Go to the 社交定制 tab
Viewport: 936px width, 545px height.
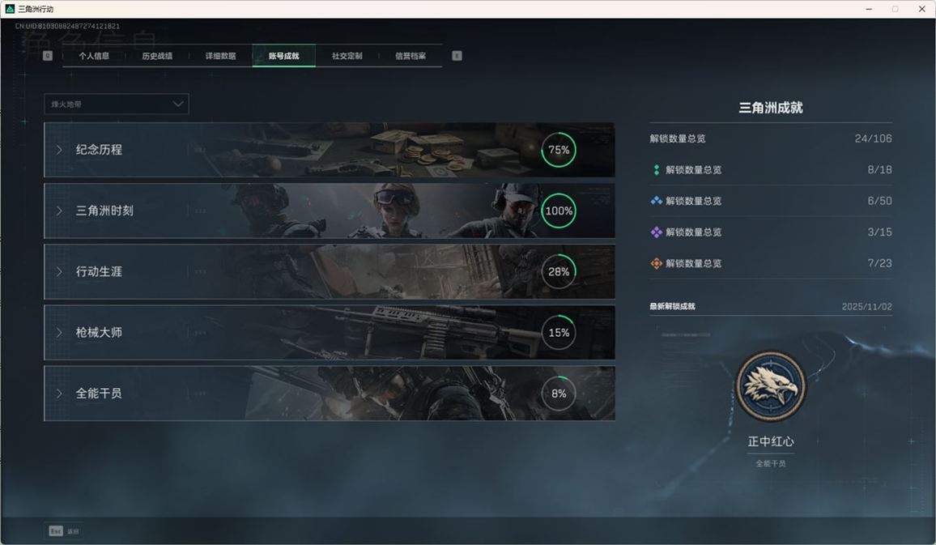coord(347,56)
